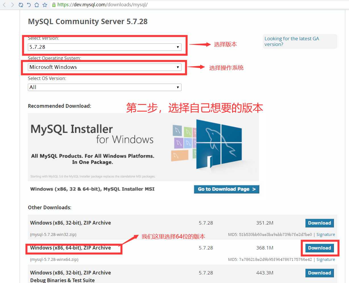Image resolution: width=349 pixels, height=283 pixels.
Task: Click the MD5 hash starting with 7a786218
Action: point(275,259)
